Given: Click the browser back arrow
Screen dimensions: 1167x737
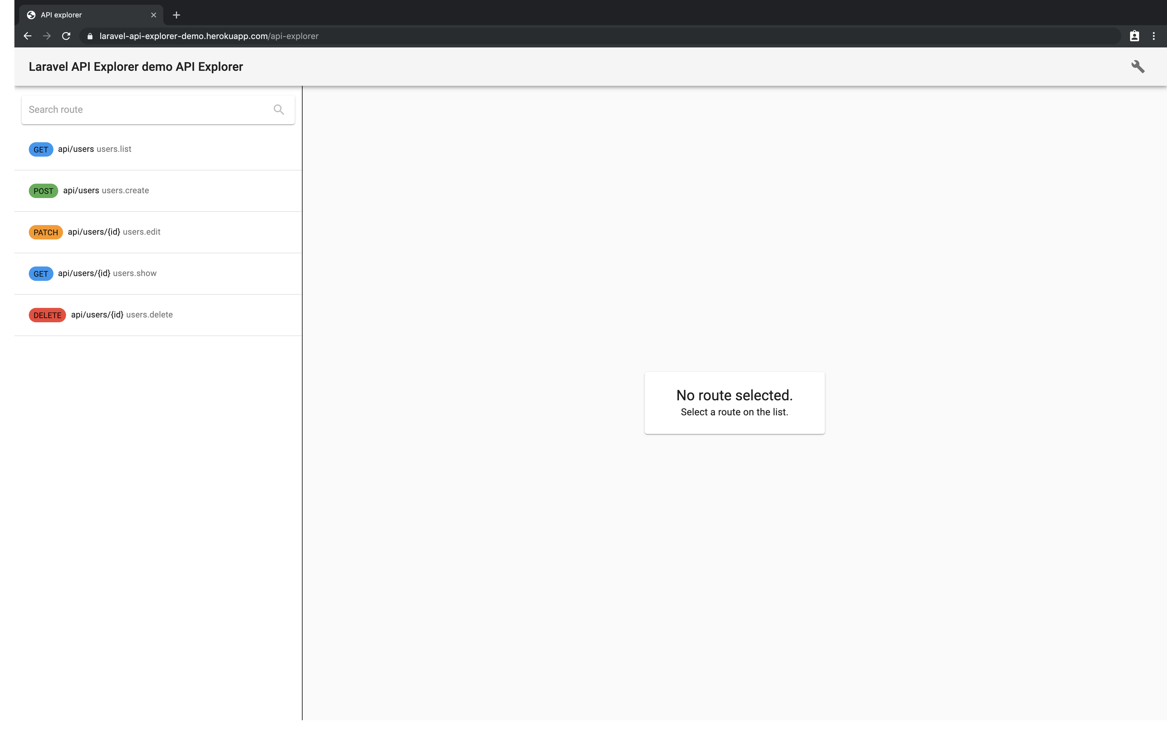Looking at the screenshot, I should [28, 36].
